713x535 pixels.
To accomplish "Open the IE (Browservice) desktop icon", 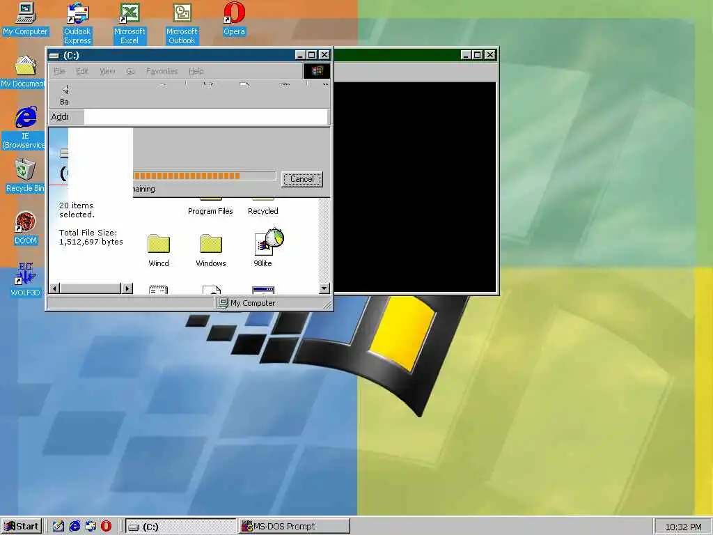I will click(24, 128).
